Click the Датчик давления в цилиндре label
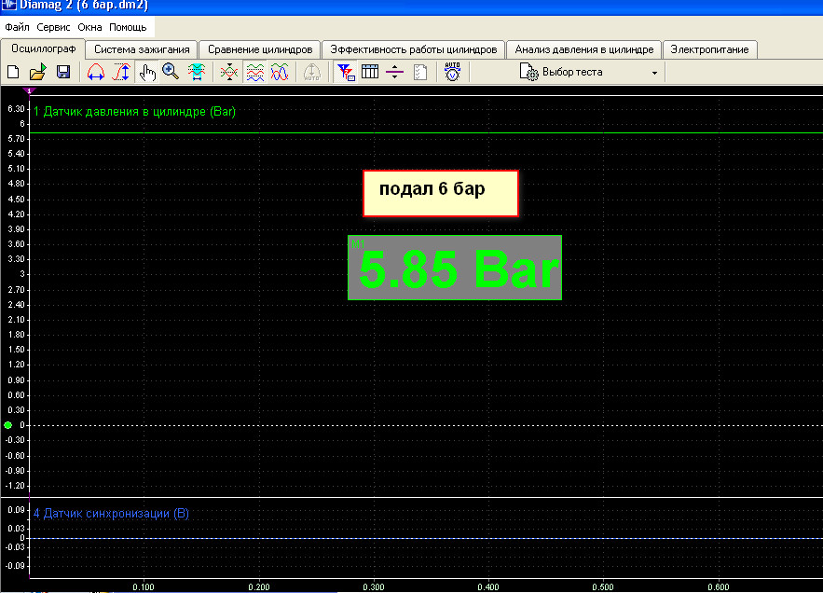The width and height of the screenshot is (823, 593). [134, 111]
